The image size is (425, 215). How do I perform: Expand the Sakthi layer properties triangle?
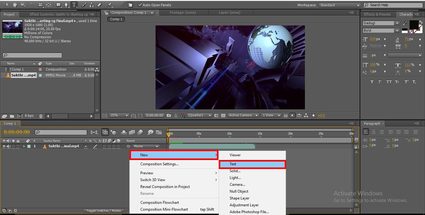pos(24,146)
